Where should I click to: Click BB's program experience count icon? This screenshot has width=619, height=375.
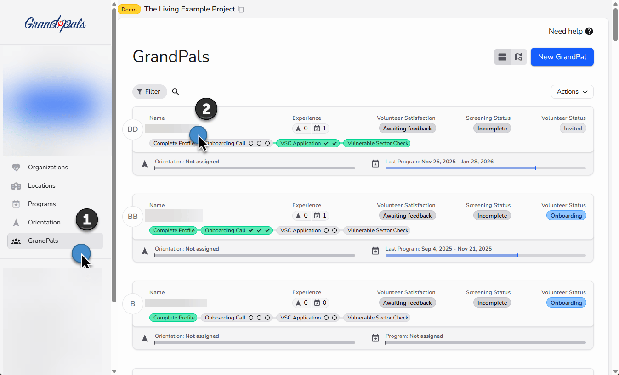point(317,216)
